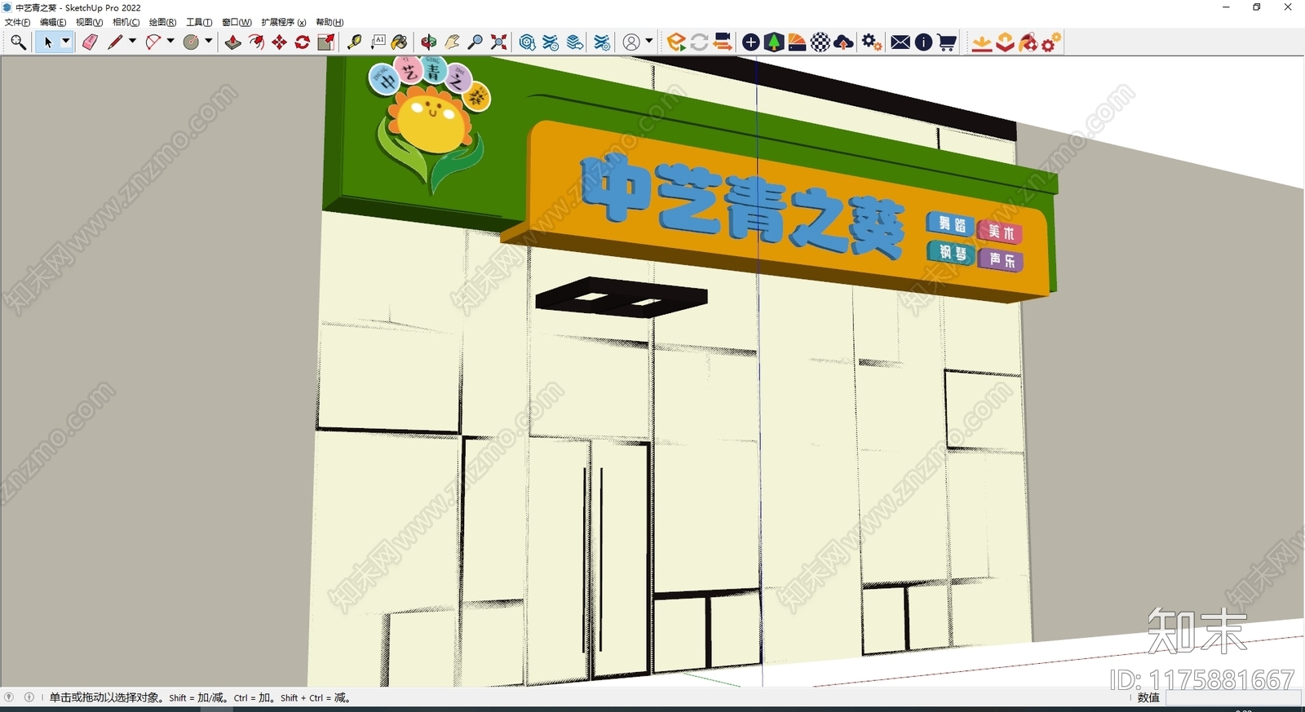Select the Pan hand tool
The width and height of the screenshot is (1305, 712).
pos(452,42)
